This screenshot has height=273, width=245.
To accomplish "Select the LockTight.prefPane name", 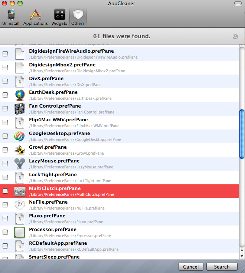I will pos(53,175).
